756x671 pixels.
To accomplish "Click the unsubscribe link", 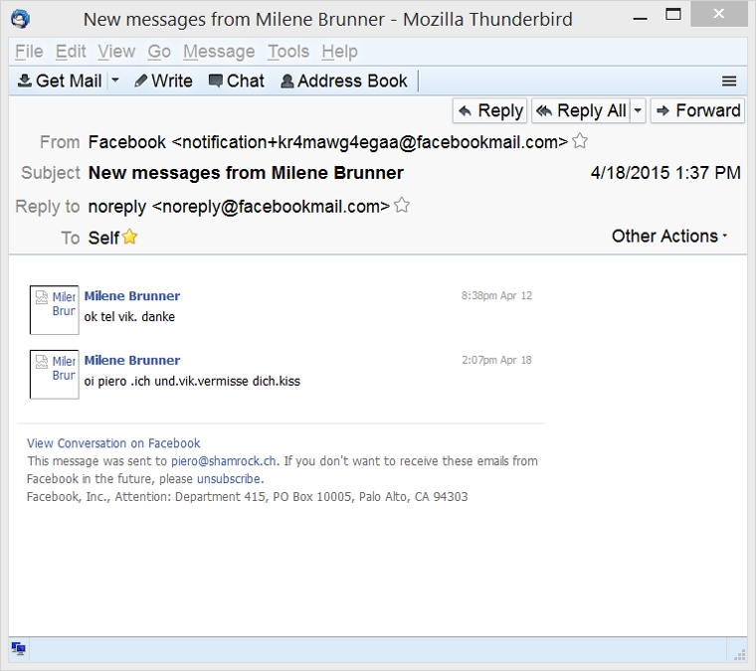I will point(229,478).
